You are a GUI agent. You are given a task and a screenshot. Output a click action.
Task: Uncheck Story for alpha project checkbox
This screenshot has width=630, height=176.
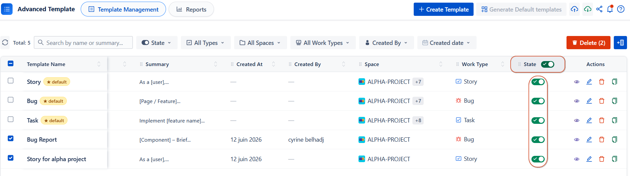pos(11,158)
